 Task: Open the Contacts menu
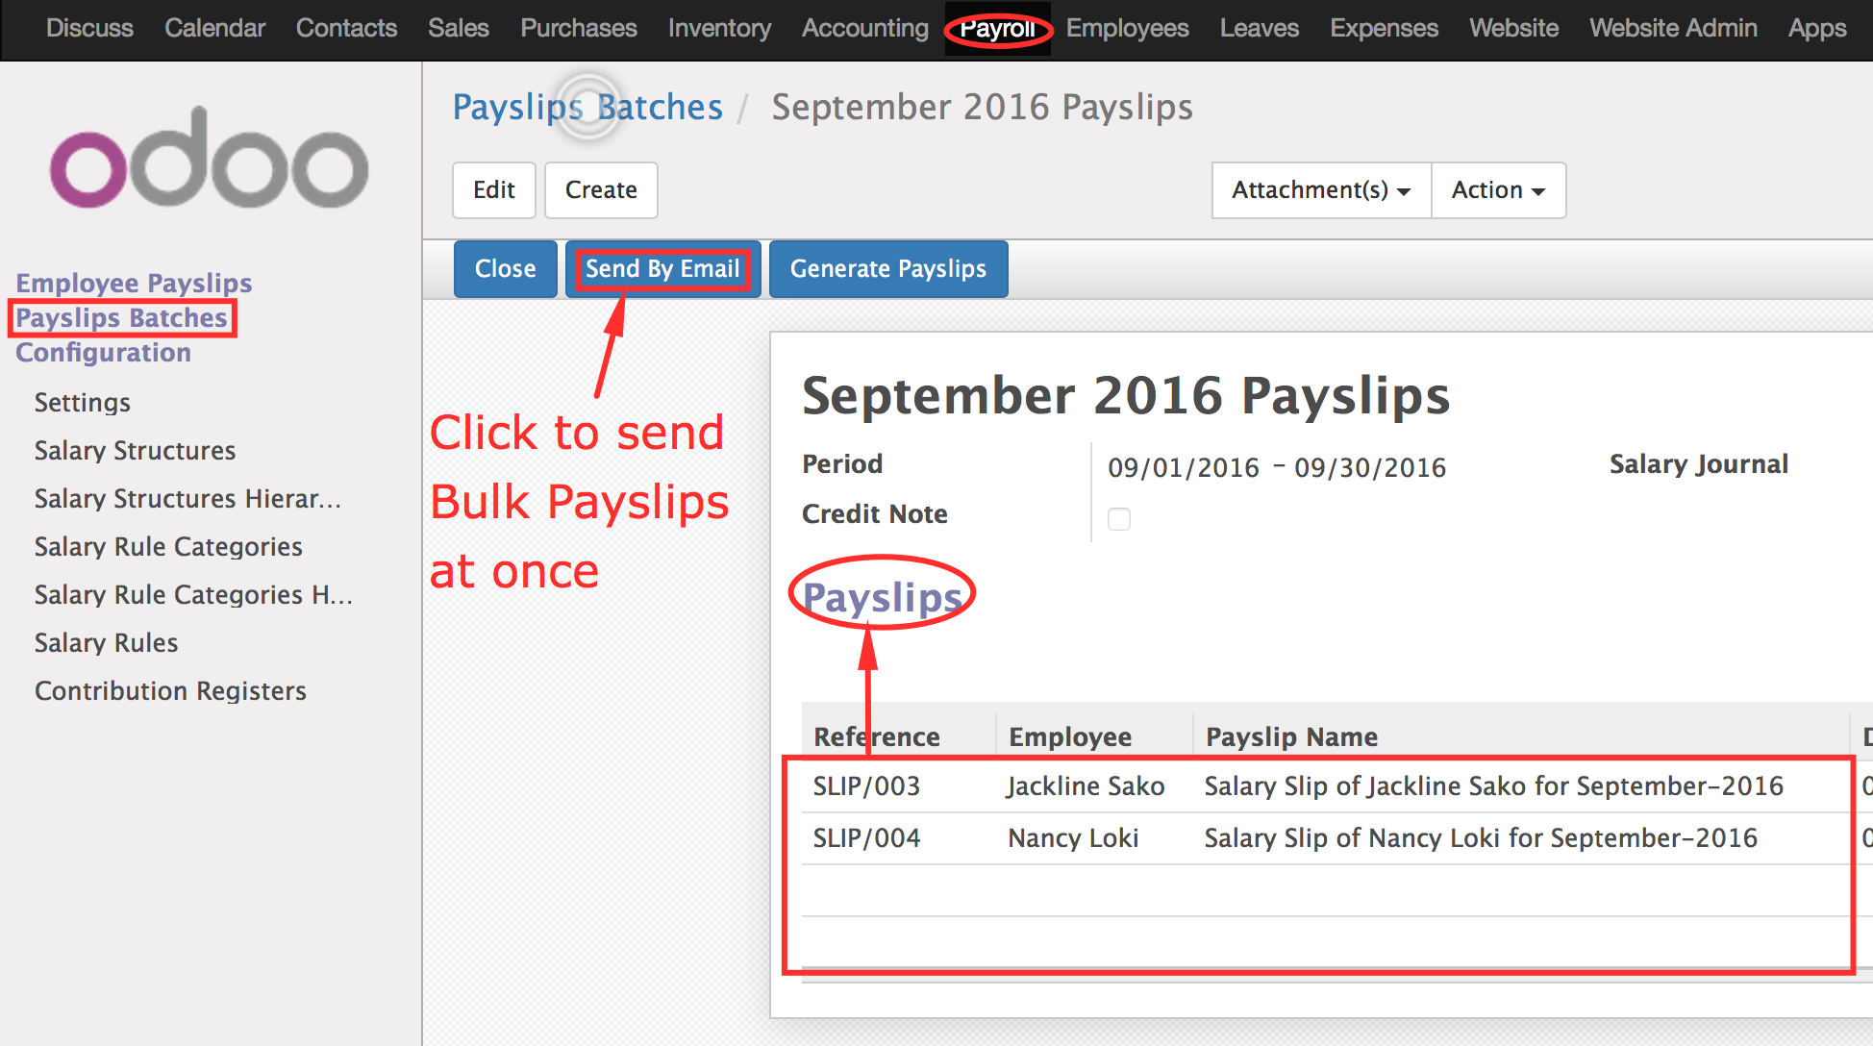(346, 28)
